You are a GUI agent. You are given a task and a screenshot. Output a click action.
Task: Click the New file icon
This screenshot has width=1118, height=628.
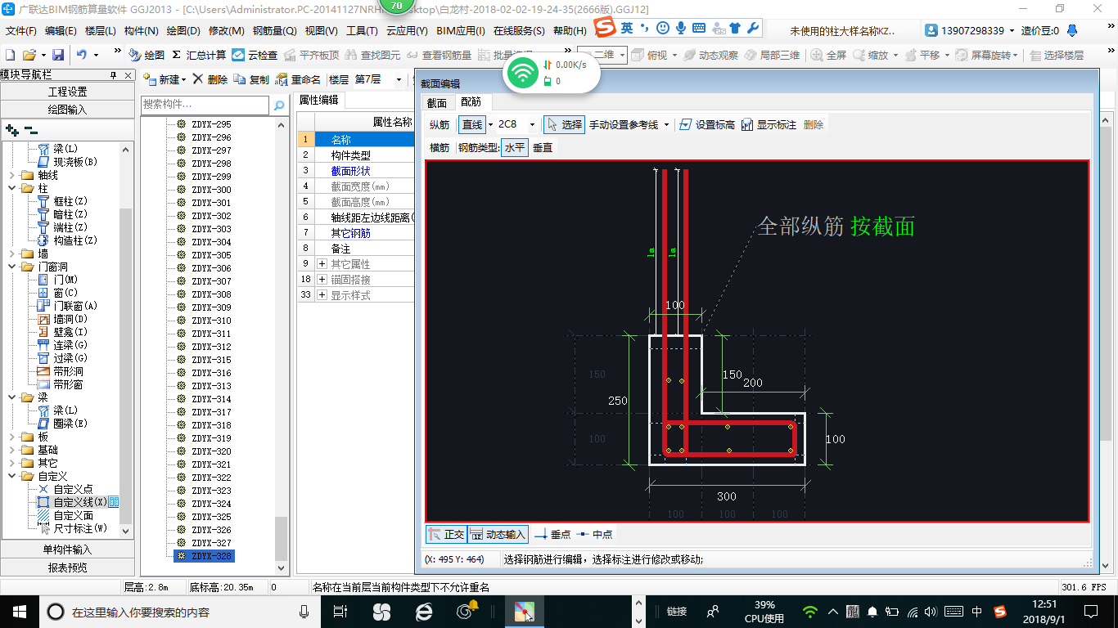pyautogui.click(x=10, y=55)
